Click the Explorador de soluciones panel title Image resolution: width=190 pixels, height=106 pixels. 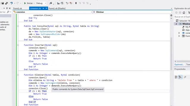pyautogui.click(x=182, y=9)
